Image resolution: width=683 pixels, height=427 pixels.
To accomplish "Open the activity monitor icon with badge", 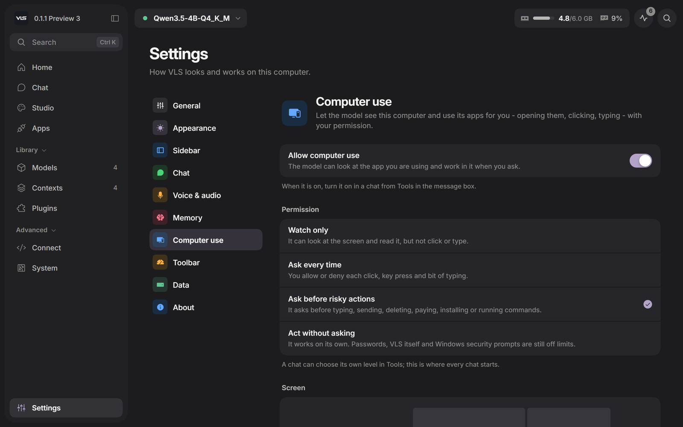I will [x=644, y=18].
